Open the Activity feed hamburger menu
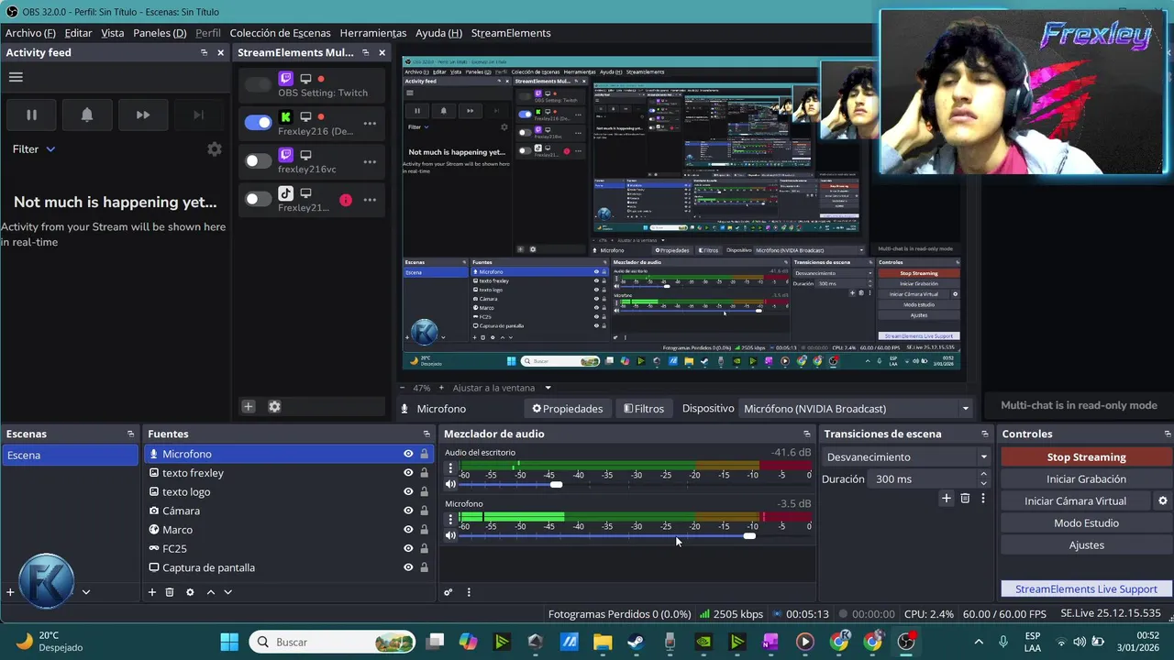This screenshot has height=660, width=1174. 16,77
